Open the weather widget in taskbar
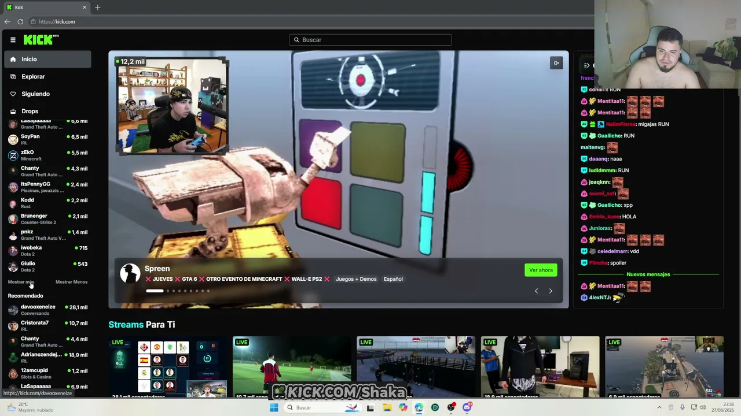The height and width of the screenshot is (416, 741). click(29, 407)
